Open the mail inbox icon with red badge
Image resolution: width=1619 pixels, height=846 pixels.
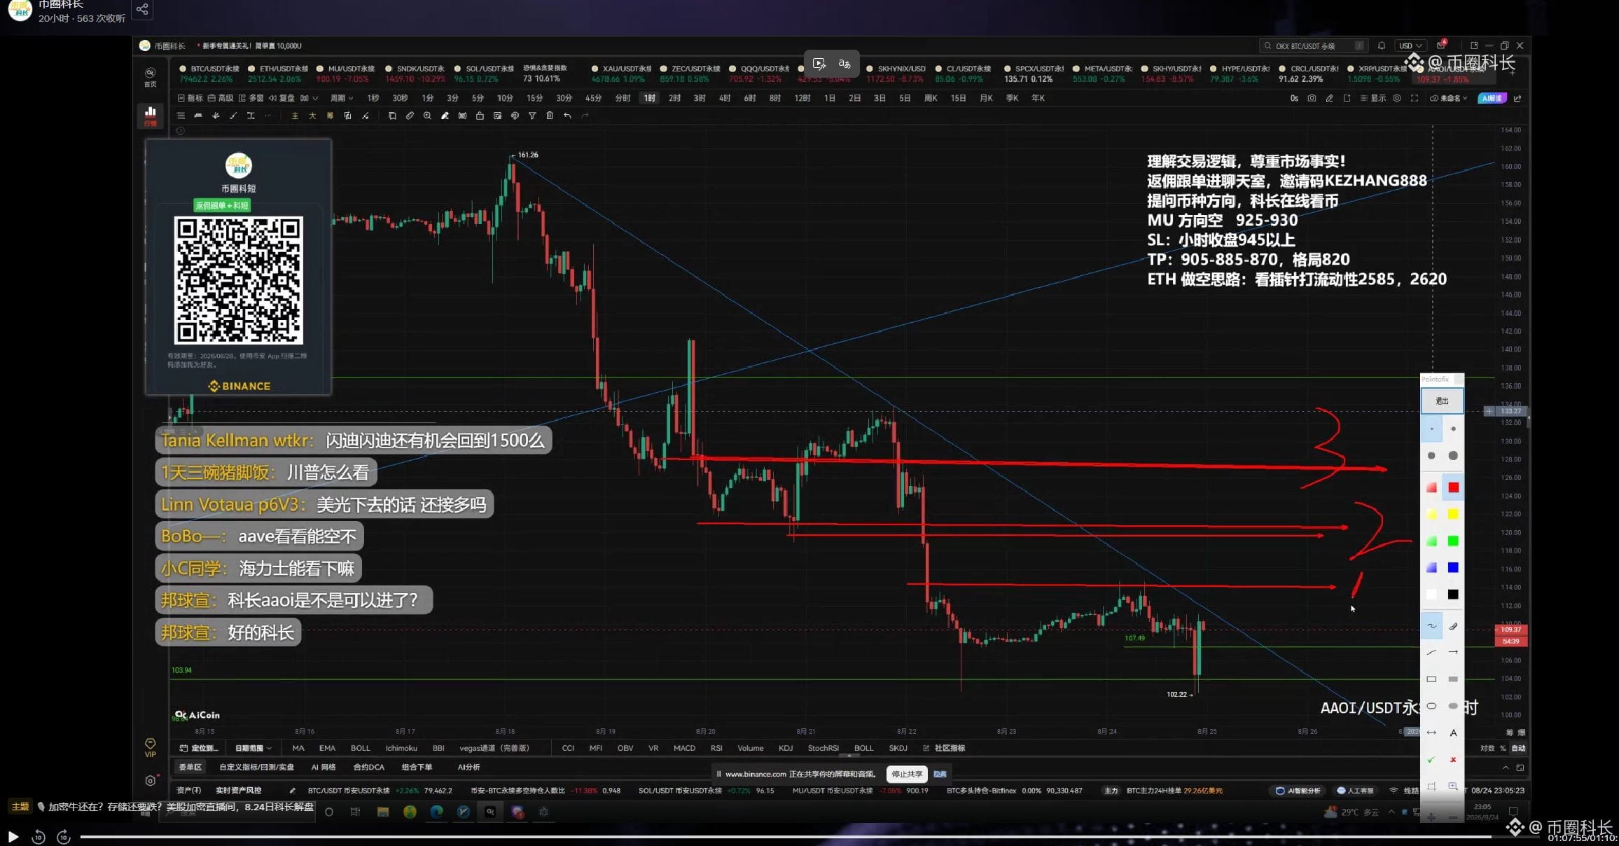click(x=1441, y=46)
